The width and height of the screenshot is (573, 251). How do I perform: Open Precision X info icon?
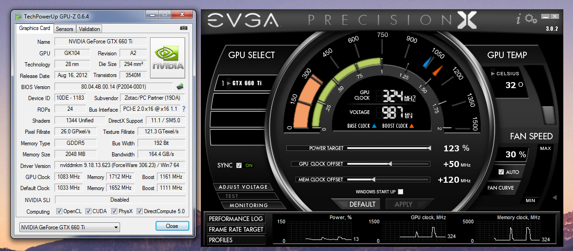519,19
